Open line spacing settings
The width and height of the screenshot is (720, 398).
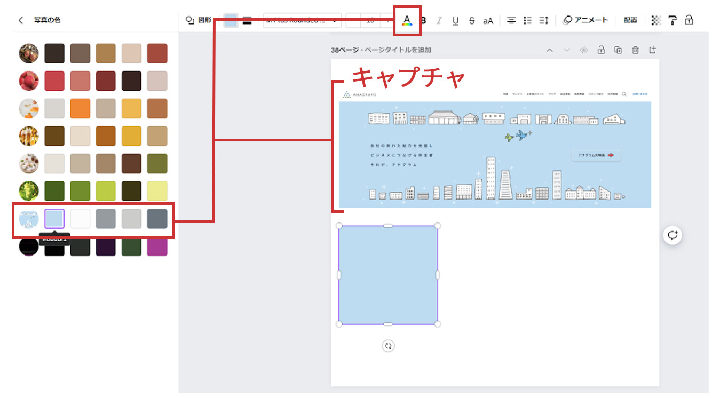point(544,21)
